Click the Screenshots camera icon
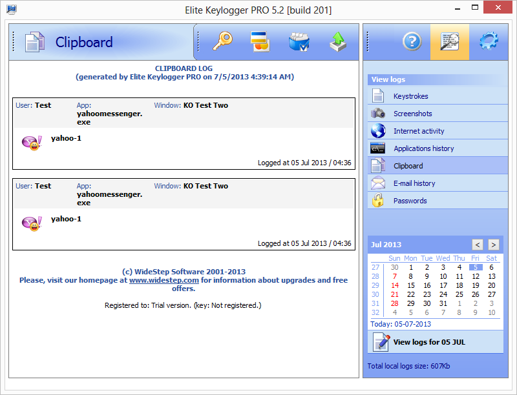The width and height of the screenshot is (517, 395). (x=378, y=113)
